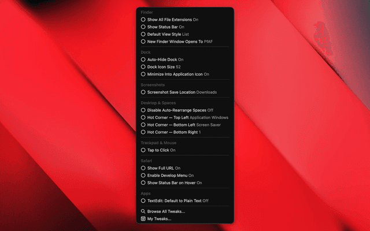This screenshot has width=370, height=231.
Task: Toggle TextEdit: Default to Plain Text
Action: coord(177,200)
